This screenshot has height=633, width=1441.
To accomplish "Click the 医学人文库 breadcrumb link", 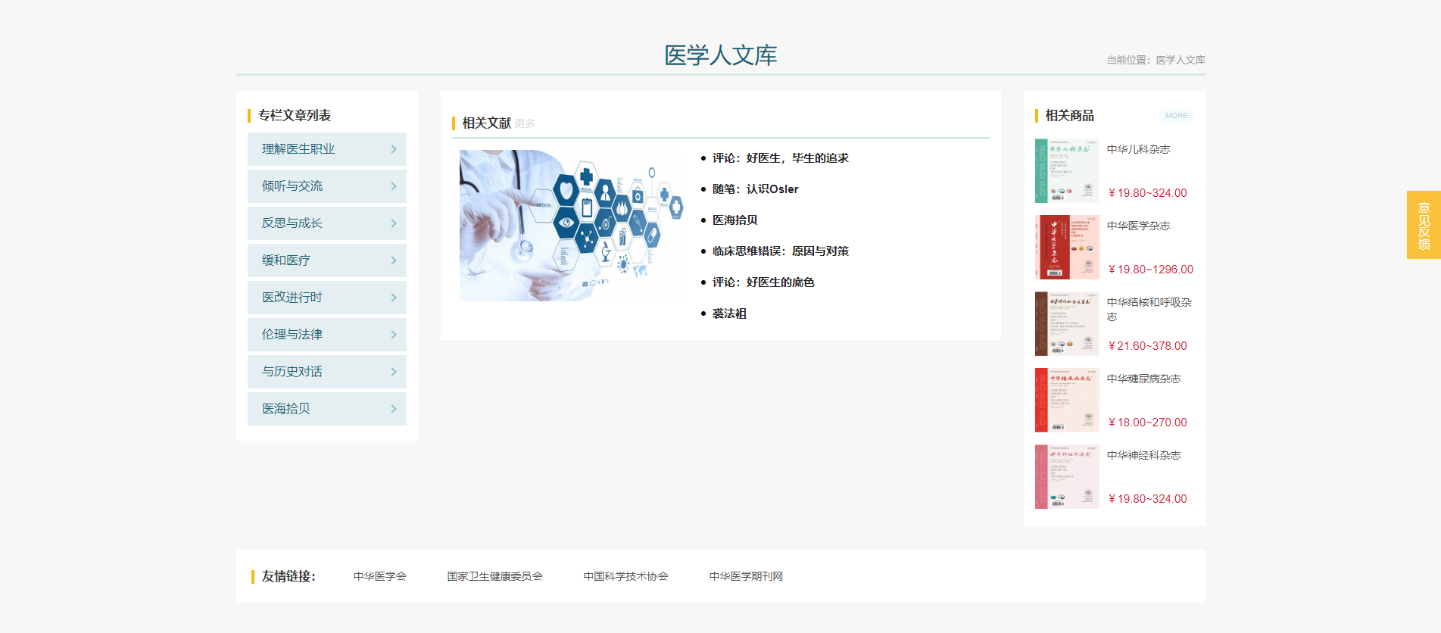I will [x=1180, y=60].
